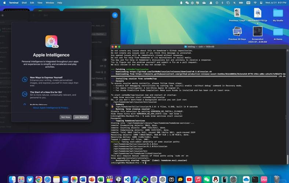Open the Trash in the Dock
Screen dimensions: 289x183
point(277,179)
